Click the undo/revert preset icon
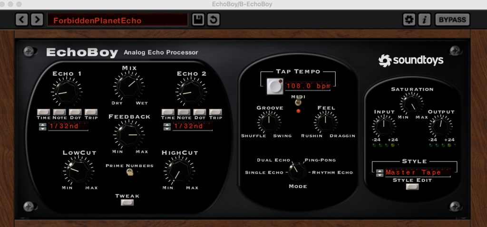This screenshot has width=487, height=227. [213, 19]
